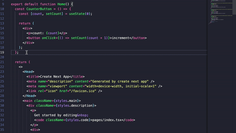236x133 pixels.
Task: Click "Generated by create next app" string
Action: [119, 81]
